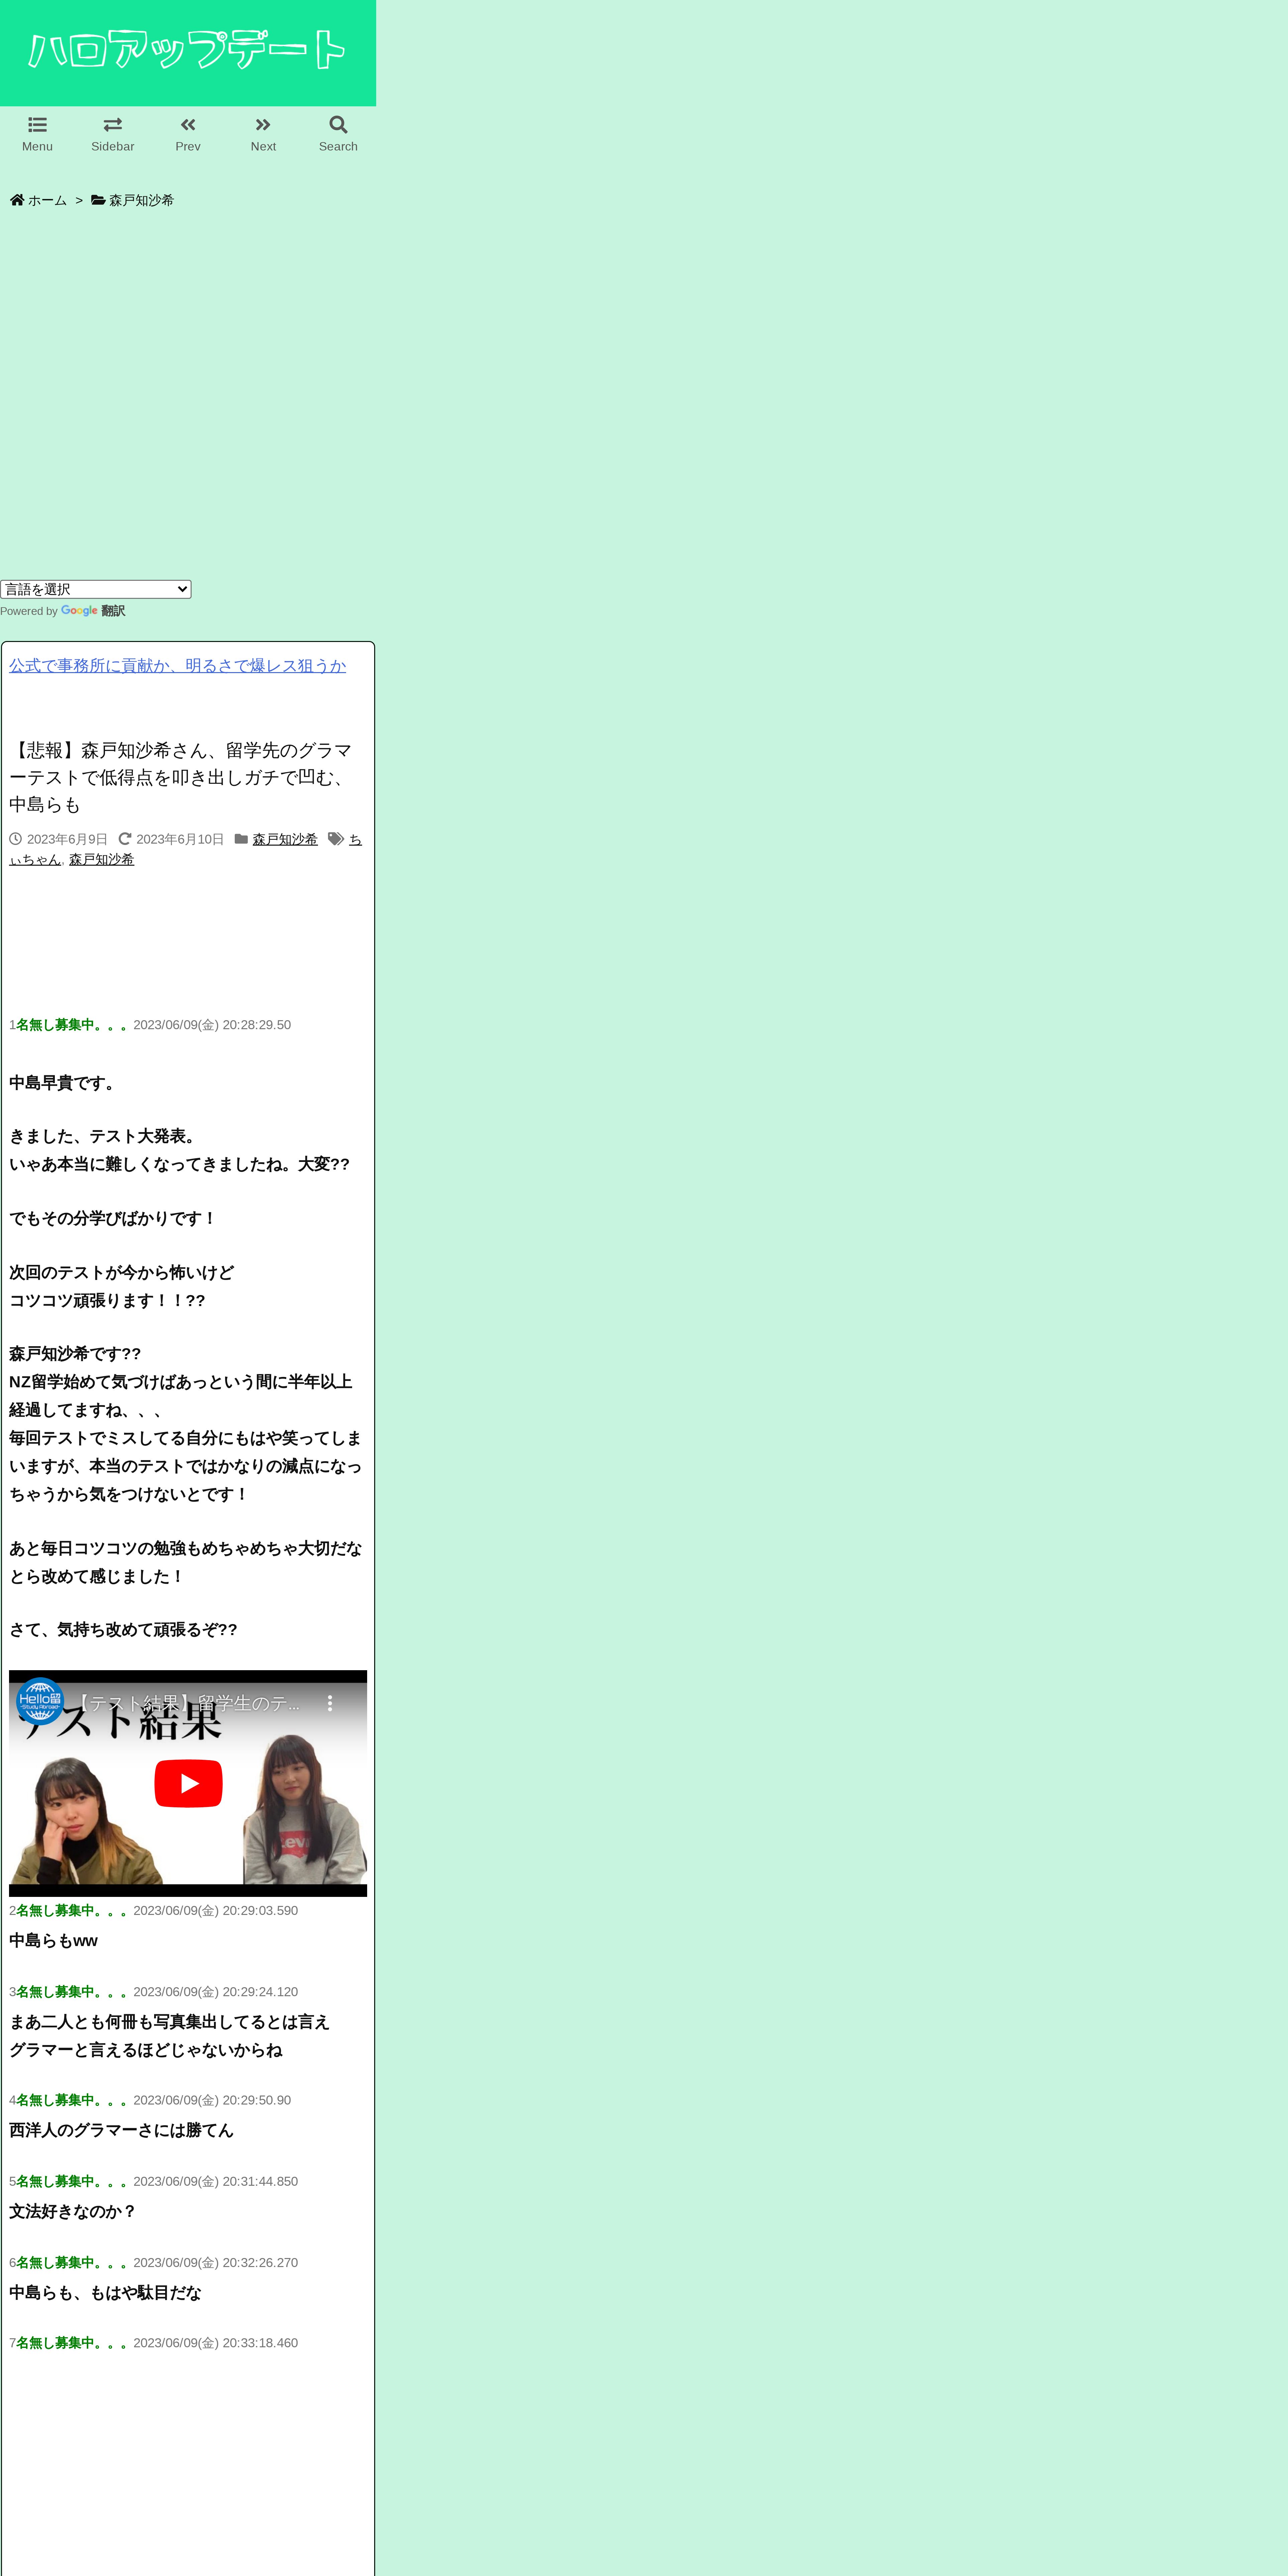Click line さて、気持ち改めて頑張るぞ??

tap(123, 1630)
